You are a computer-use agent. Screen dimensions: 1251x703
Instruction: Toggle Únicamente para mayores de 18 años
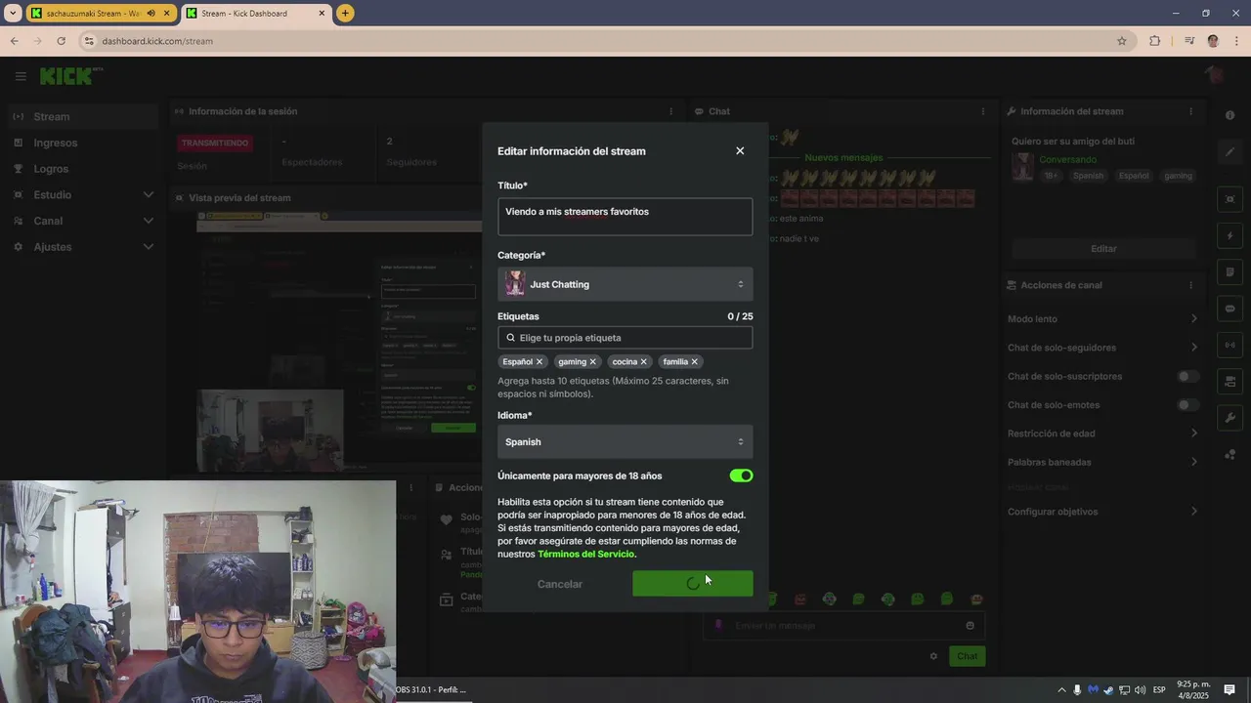click(741, 476)
